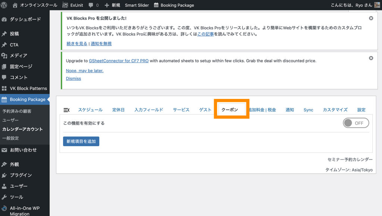The image size is (382, 216).
Task: Open the comments bubble icon in admin bar
Action: 91,5
